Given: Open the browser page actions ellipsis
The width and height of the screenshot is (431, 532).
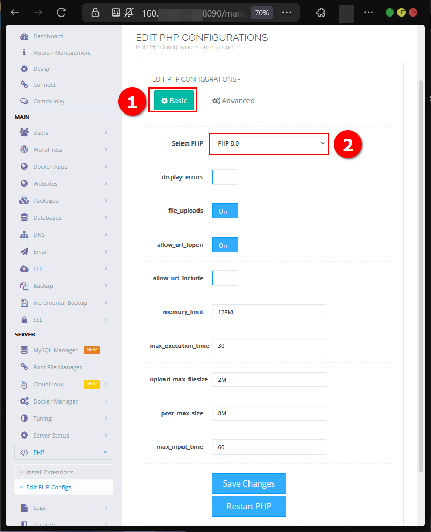Looking at the screenshot, I should (287, 13).
